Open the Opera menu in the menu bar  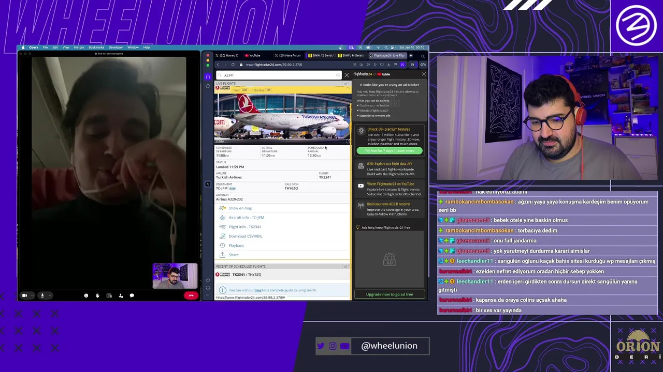coord(33,48)
